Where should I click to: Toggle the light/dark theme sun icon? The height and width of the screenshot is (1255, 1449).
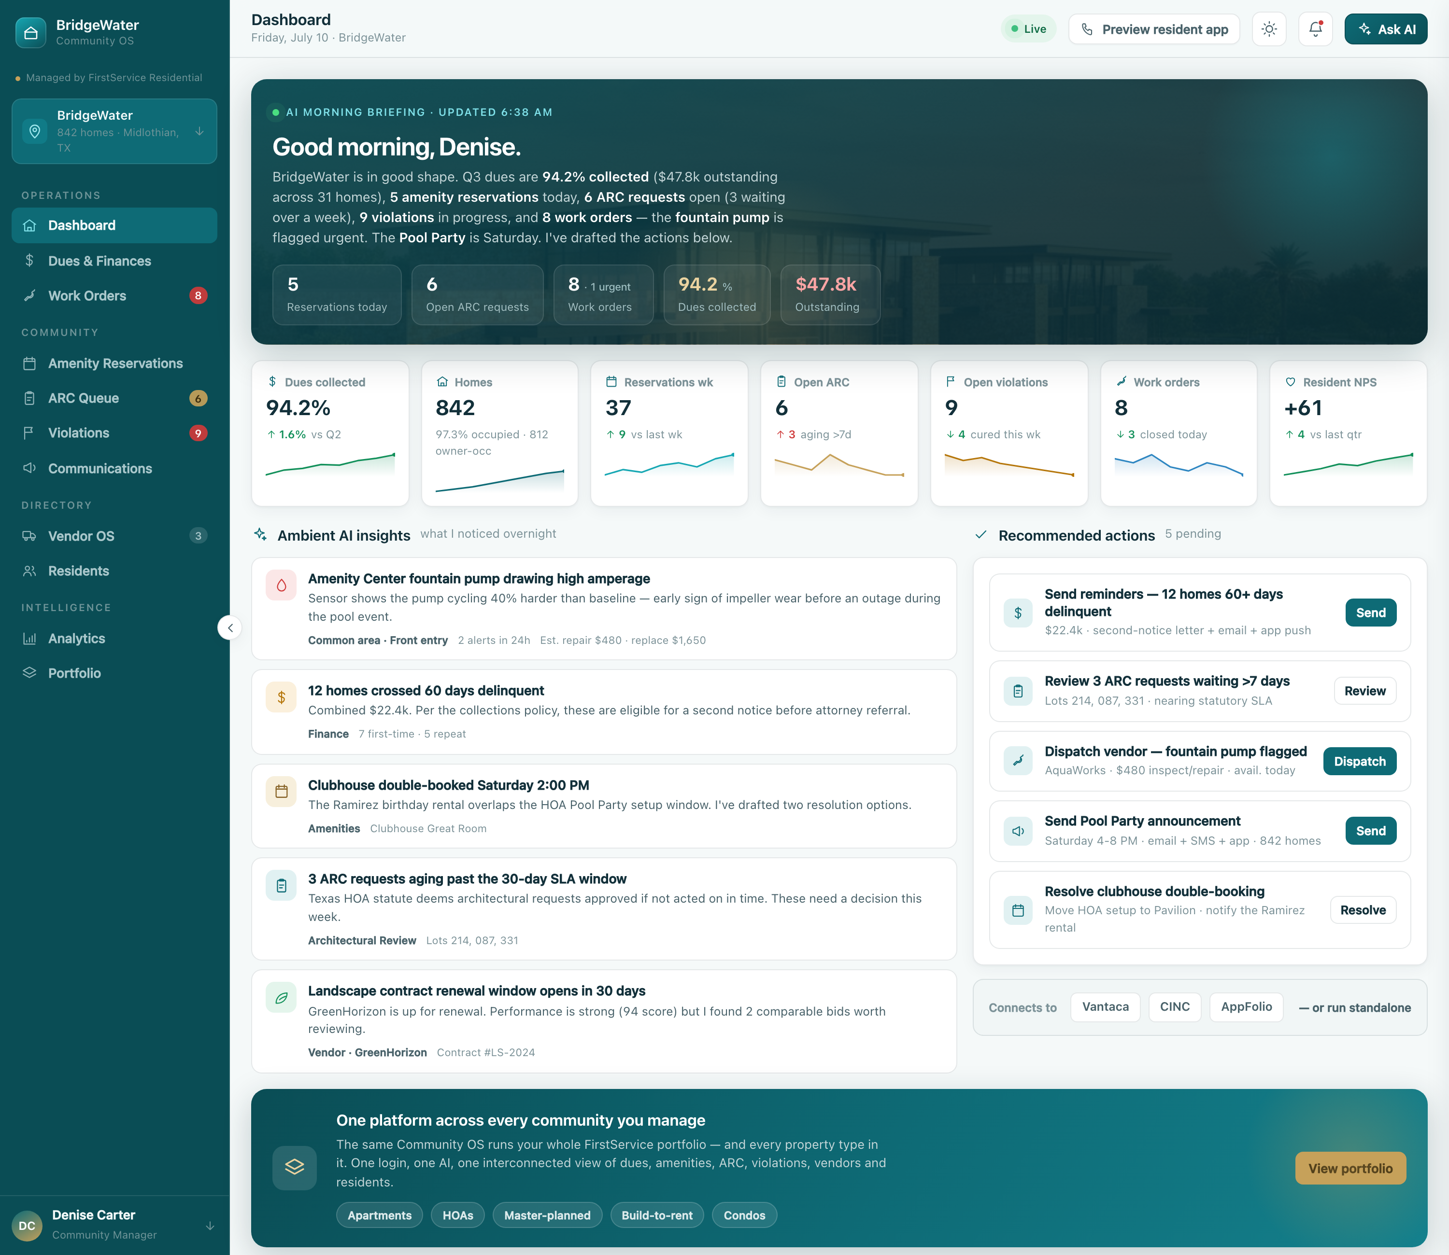(x=1269, y=29)
